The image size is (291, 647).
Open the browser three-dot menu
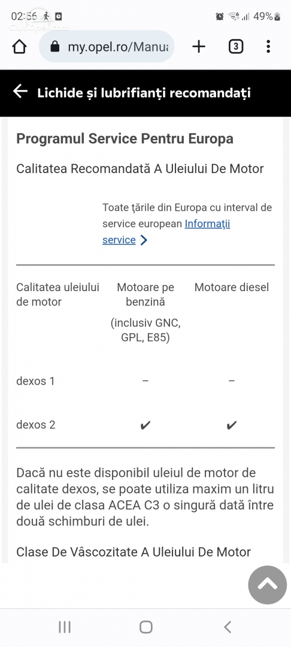[268, 47]
